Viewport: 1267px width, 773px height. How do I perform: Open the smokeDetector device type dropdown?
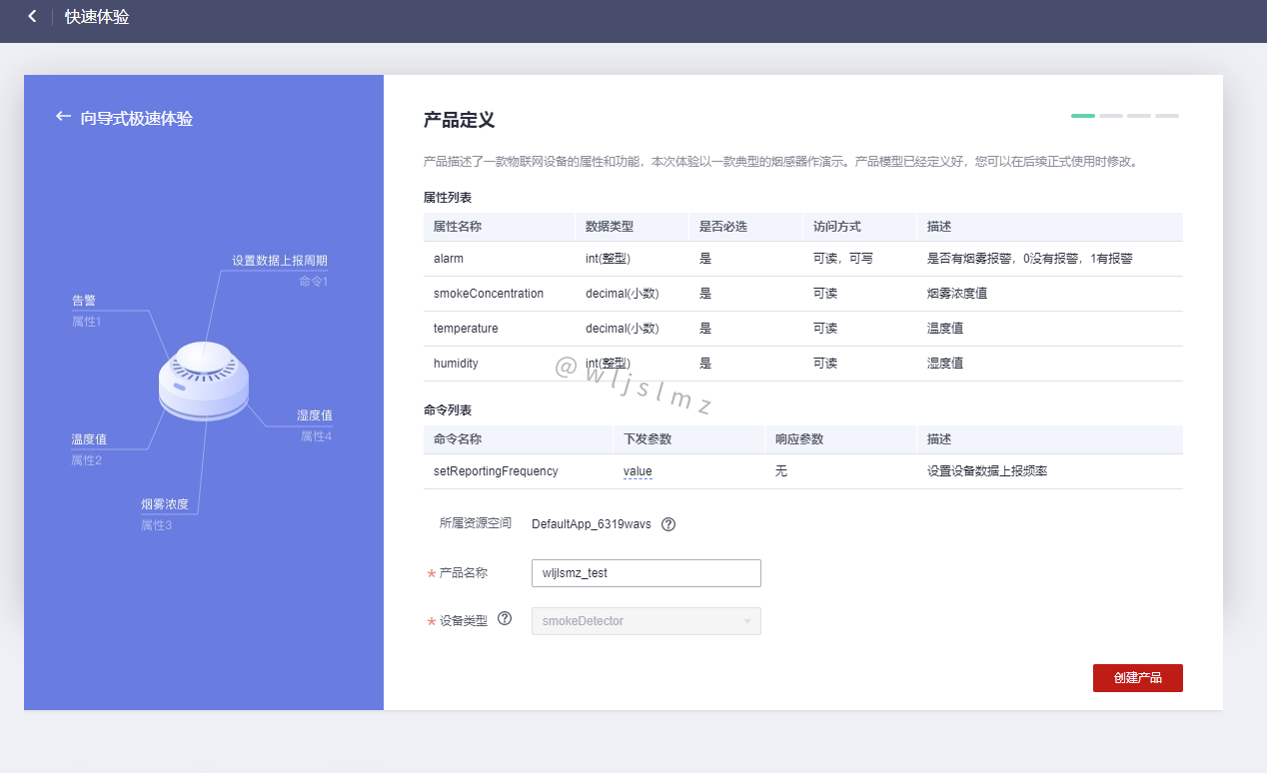pos(646,621)
